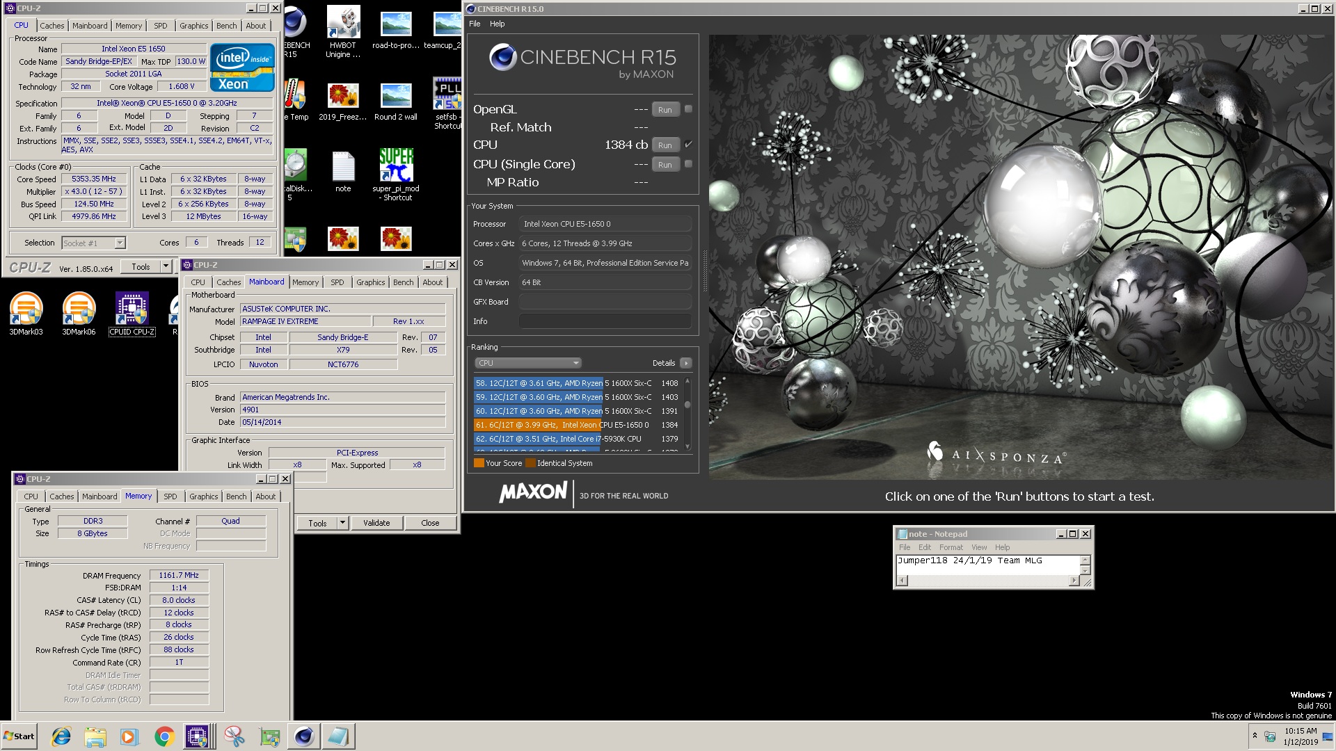Click the Info input field in Cinebench
Image resolution: width=1336 pixels, height=751 pixels.
coord(605,321)
